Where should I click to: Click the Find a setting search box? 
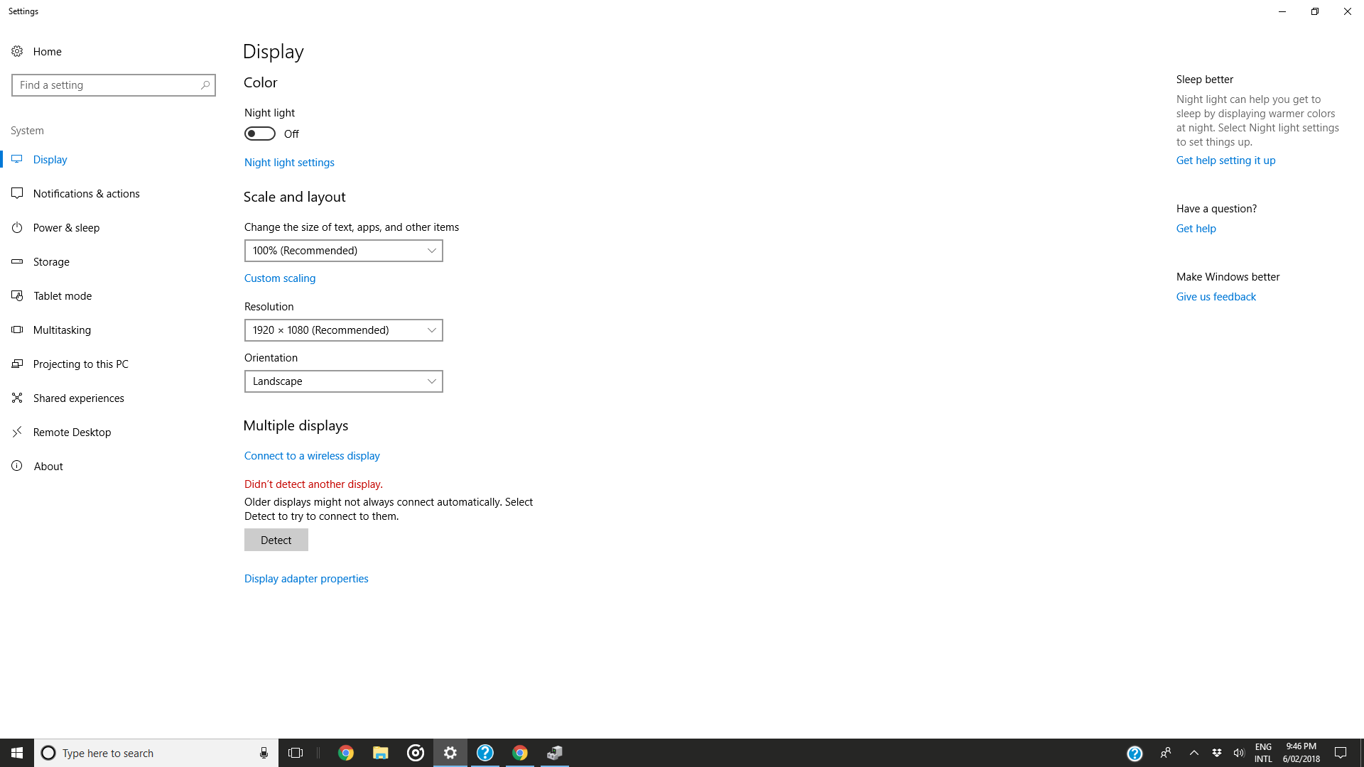click(114, 85)
